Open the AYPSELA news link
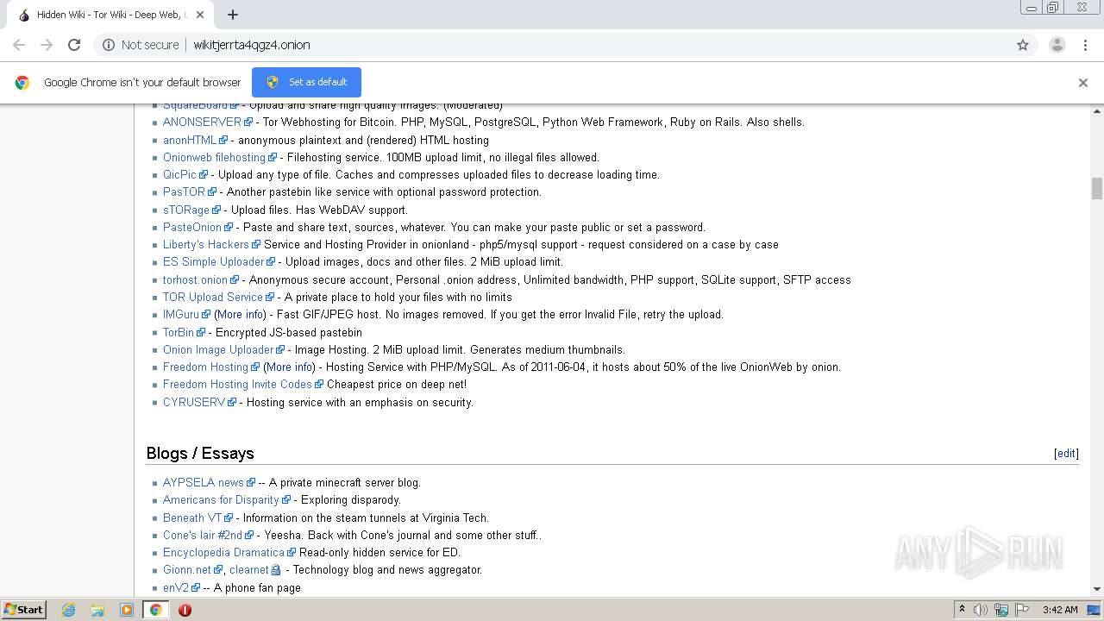This screenshot has height=621, width=1104. pos(204,482)
